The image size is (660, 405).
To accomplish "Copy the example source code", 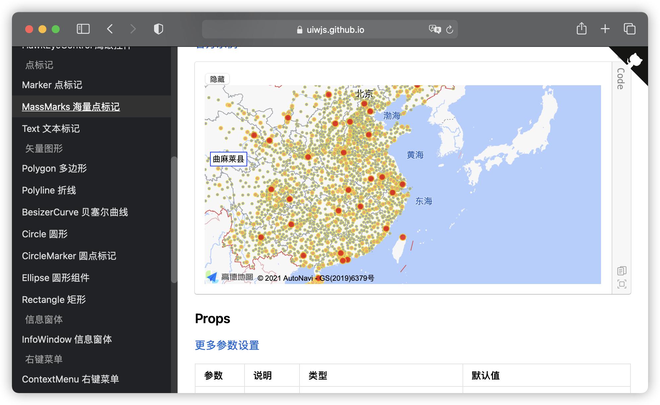I will [x=622, y=271].
